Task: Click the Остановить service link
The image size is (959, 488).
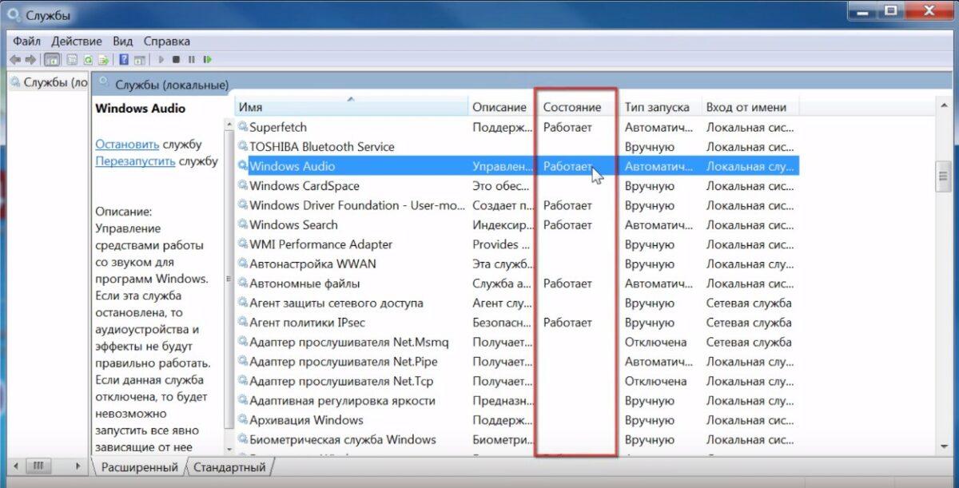Action: tap(127, 145)
